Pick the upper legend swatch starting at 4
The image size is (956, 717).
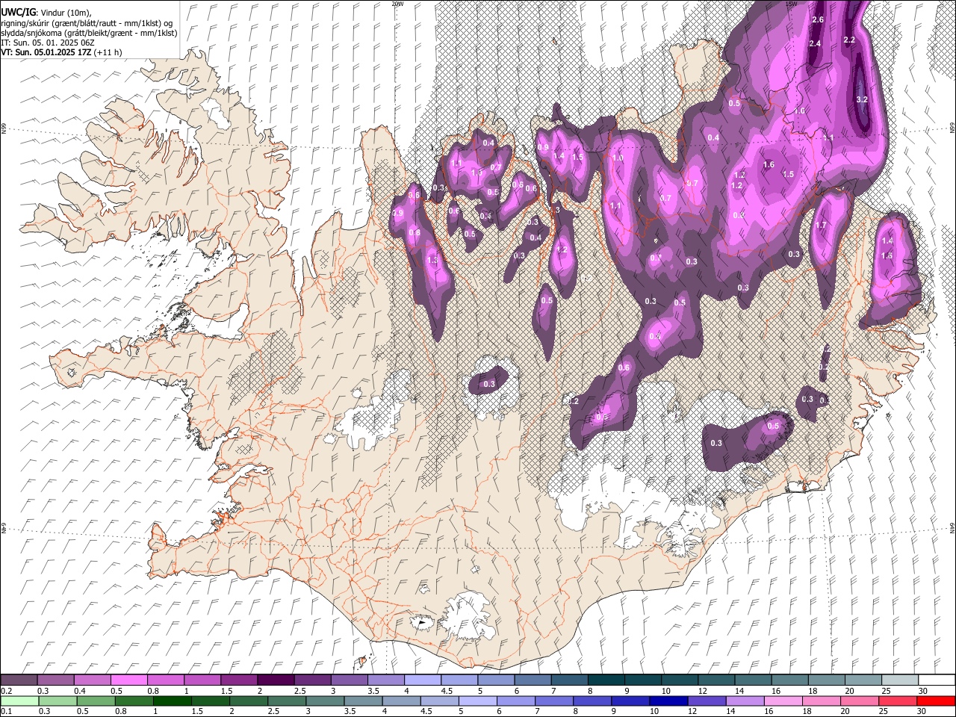[422, 680]
